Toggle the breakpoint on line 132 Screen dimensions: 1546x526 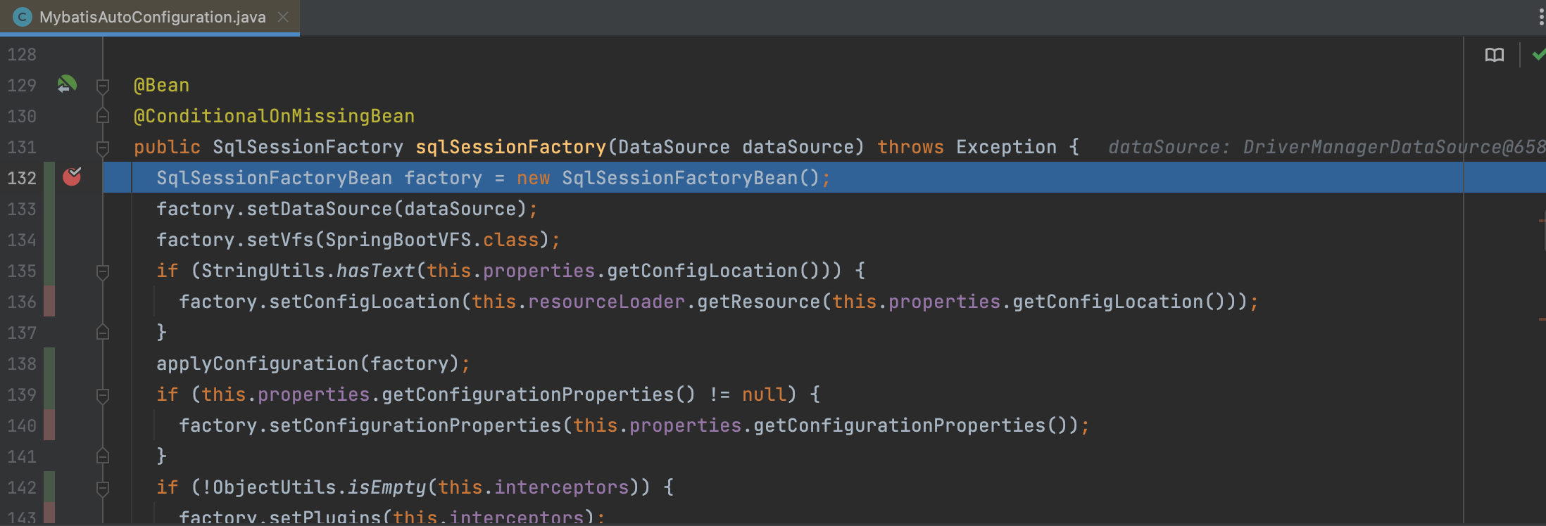tap(72, 177)
